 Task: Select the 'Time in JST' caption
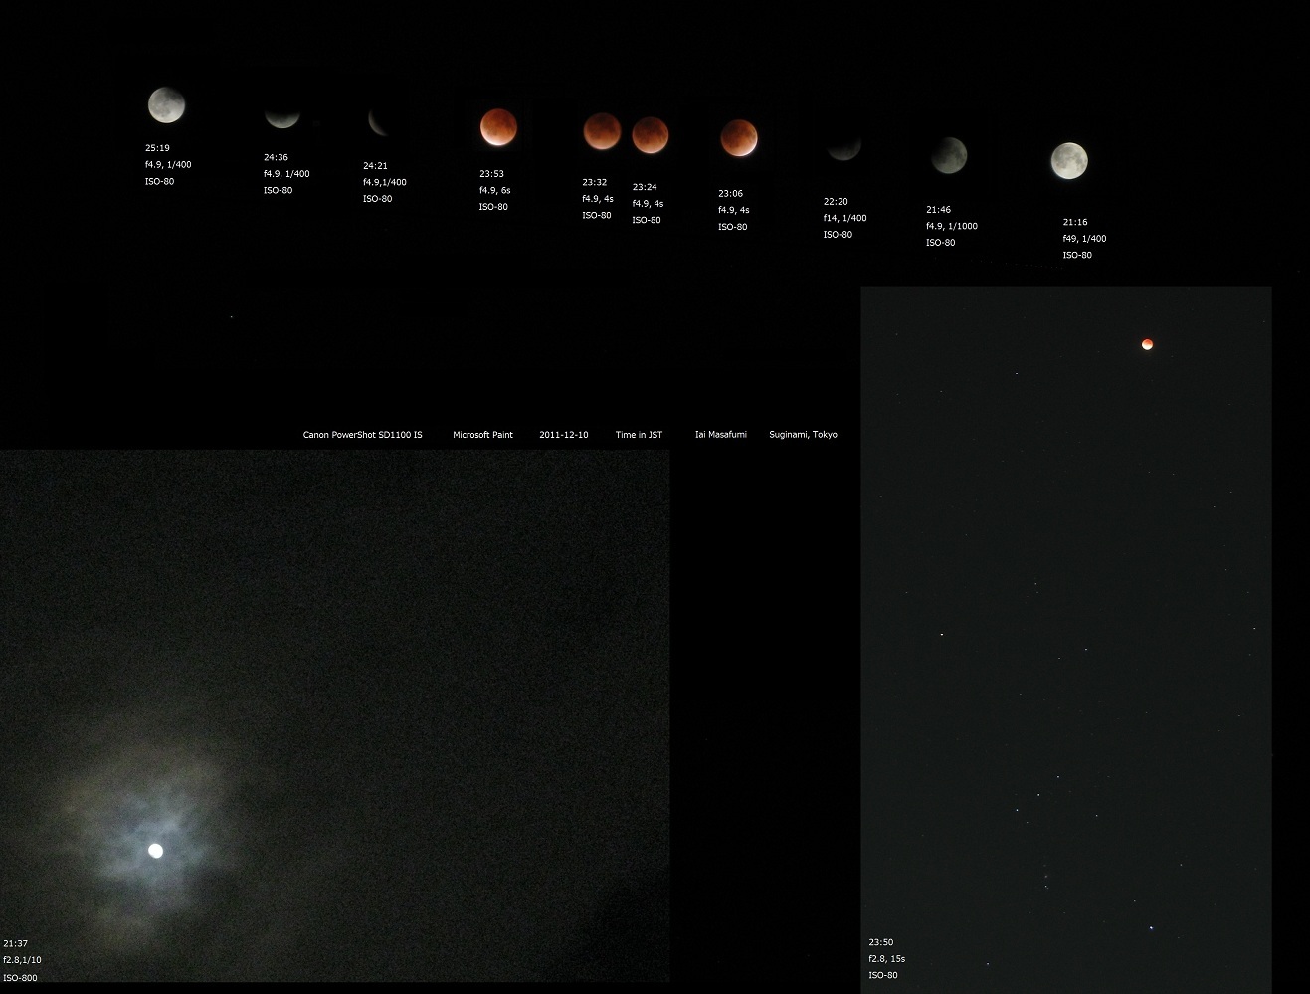pyautogui.click(x=639, y=435)
